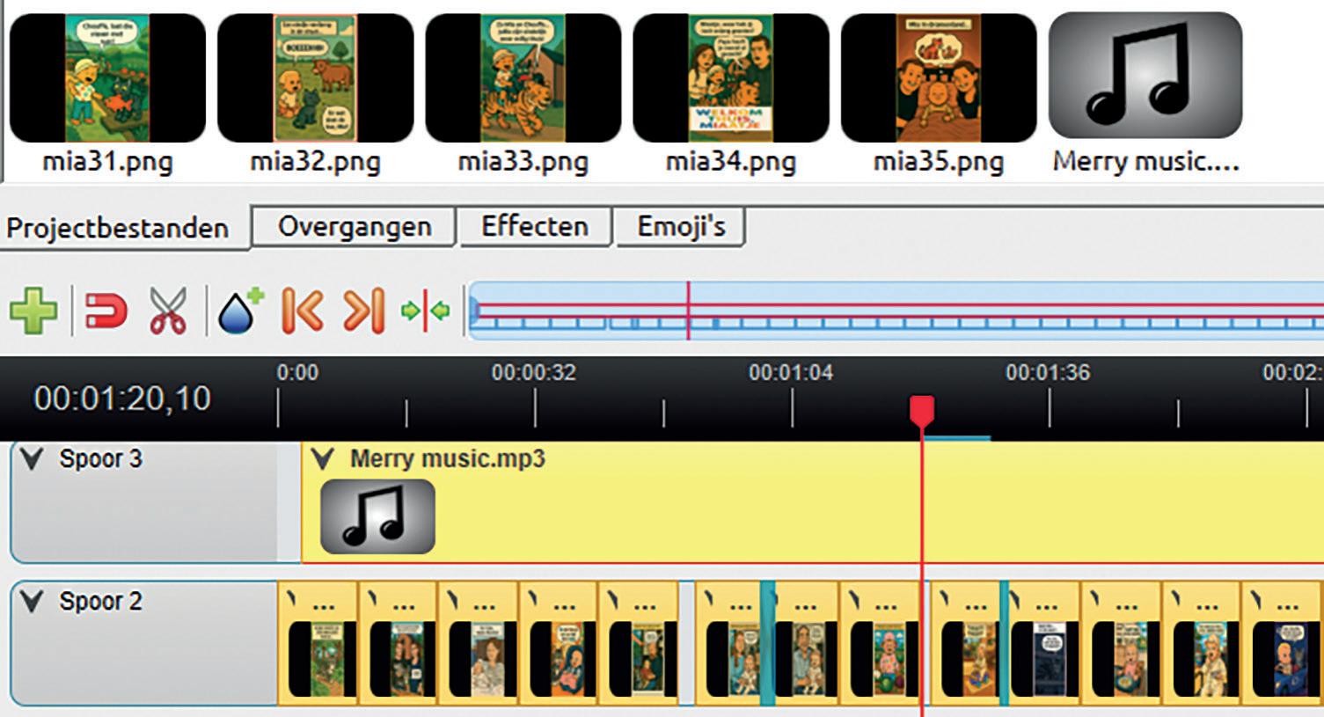
Task: Add a marker using the droplet icon
Action: point(240,311)
